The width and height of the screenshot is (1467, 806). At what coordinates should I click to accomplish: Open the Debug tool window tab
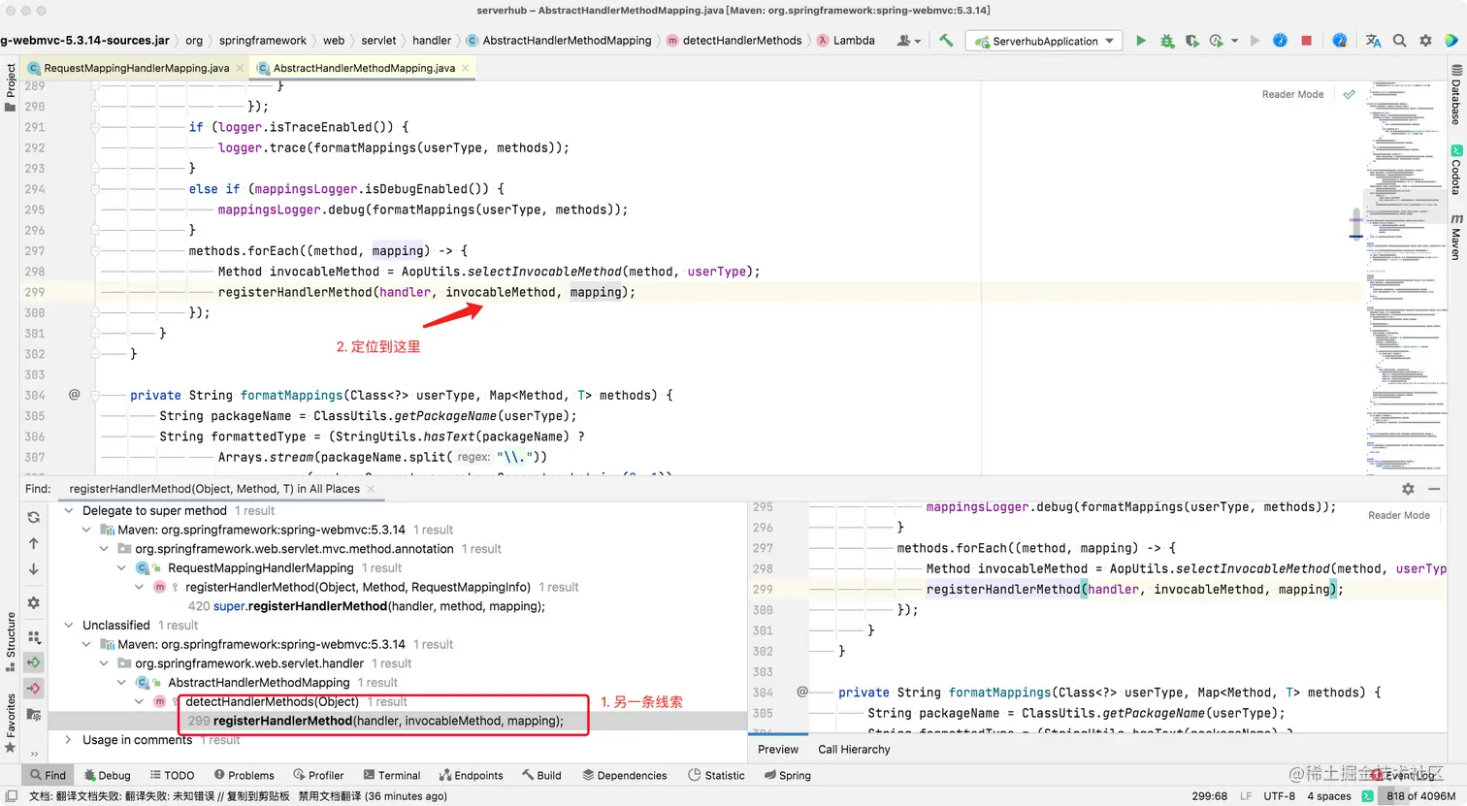108,775
